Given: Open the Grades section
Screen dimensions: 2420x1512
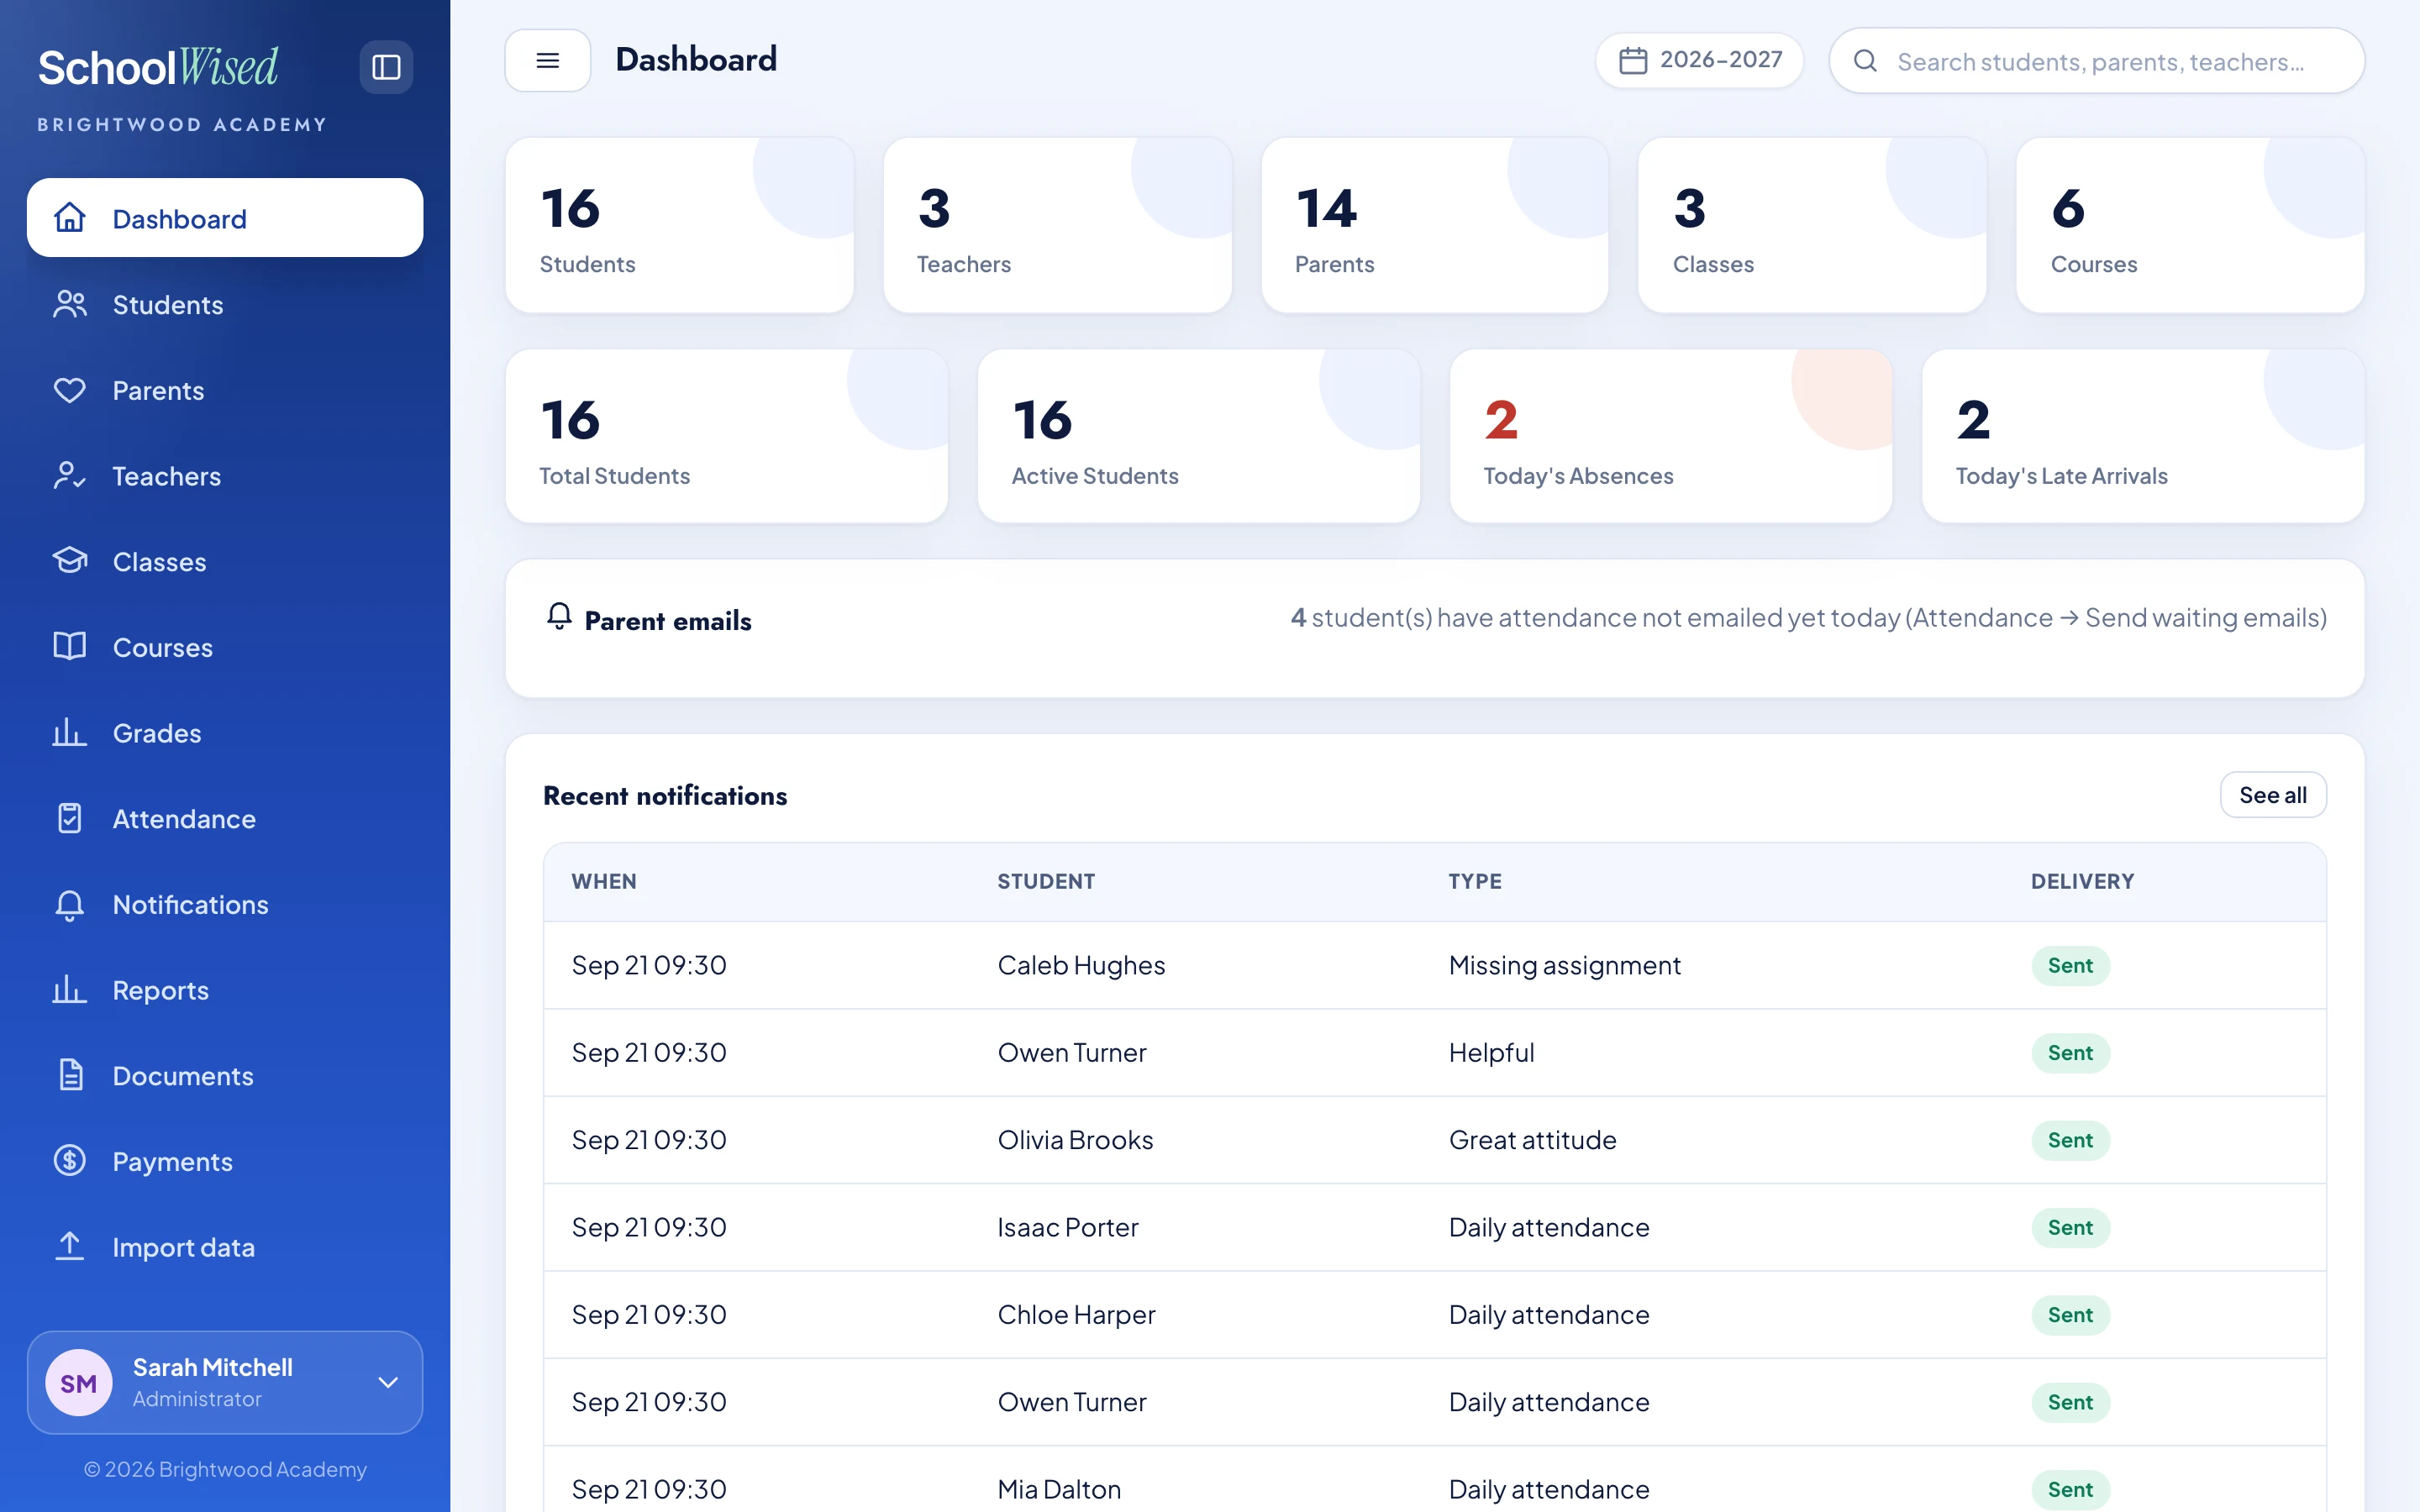Looking at the screenshot, I should pos(225,733).
